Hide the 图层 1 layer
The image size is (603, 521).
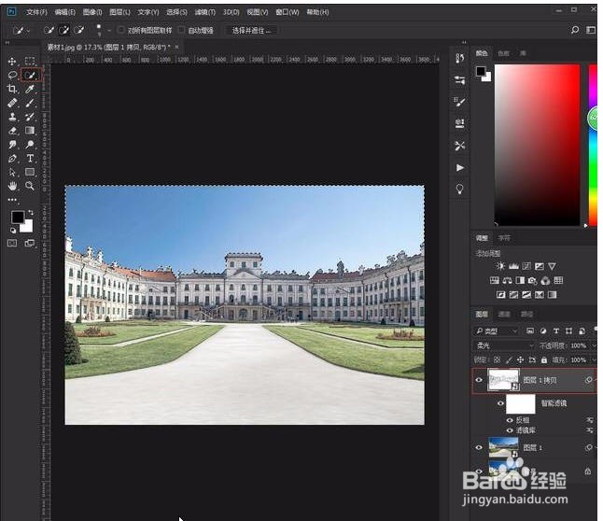(479, 447)
